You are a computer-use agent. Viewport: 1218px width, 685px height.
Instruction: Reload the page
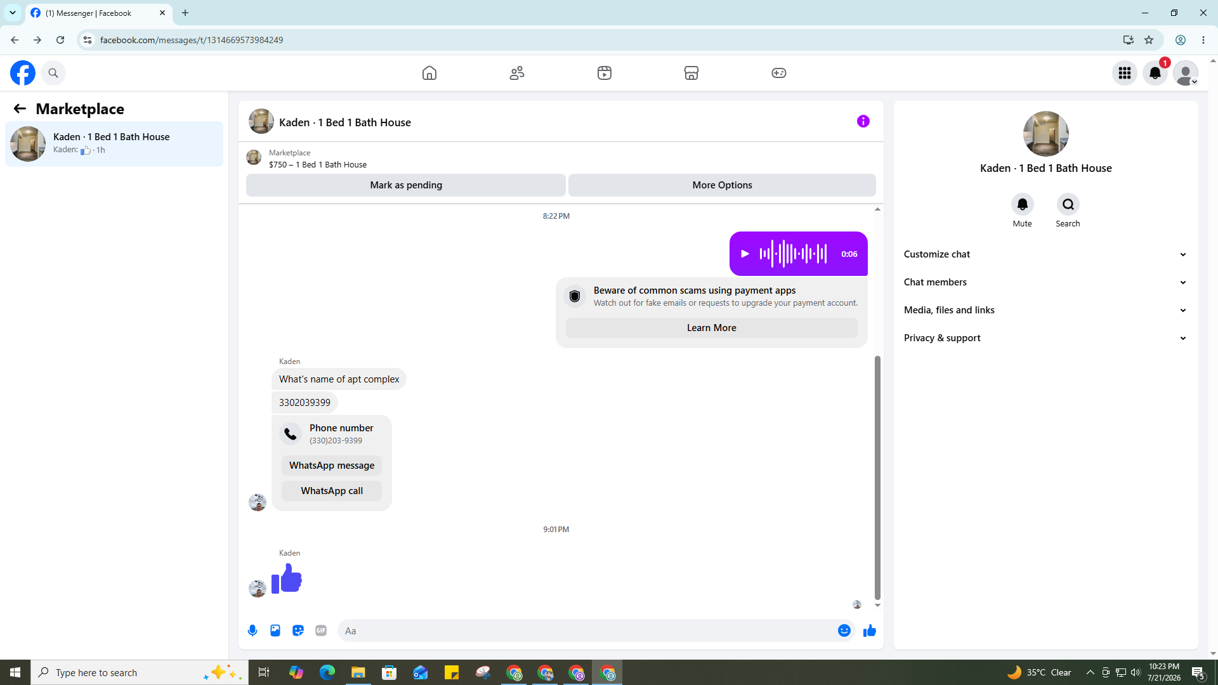[x=60, y=40]
